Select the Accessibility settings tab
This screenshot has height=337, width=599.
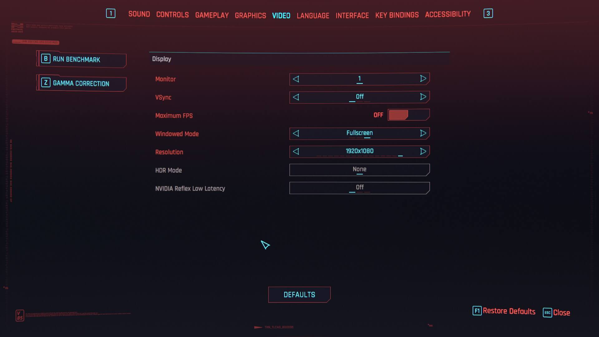tap(448, 14)
